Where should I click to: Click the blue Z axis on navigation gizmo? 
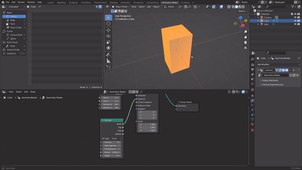point(241,18)
